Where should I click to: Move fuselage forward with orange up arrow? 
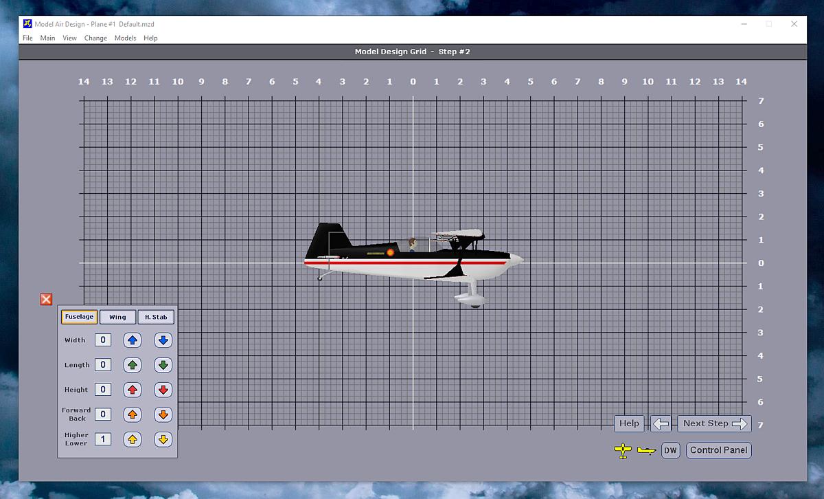(x=133, y=414)
